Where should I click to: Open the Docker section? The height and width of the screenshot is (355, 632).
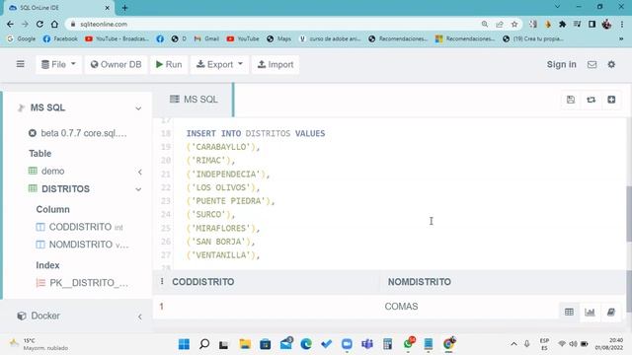tap(45, 316)
